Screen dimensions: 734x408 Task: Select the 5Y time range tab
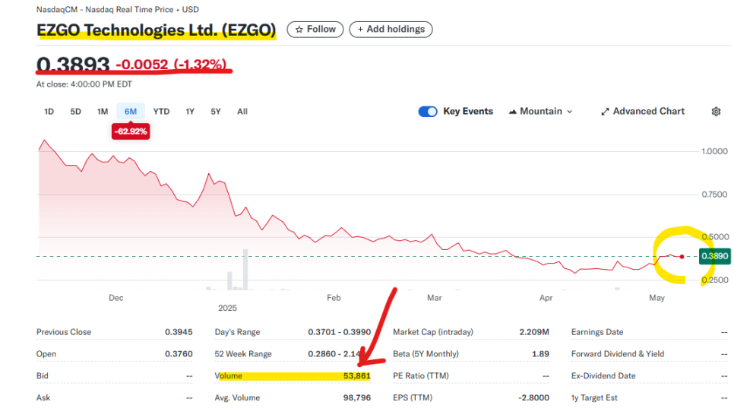click(x=215, y=112)
